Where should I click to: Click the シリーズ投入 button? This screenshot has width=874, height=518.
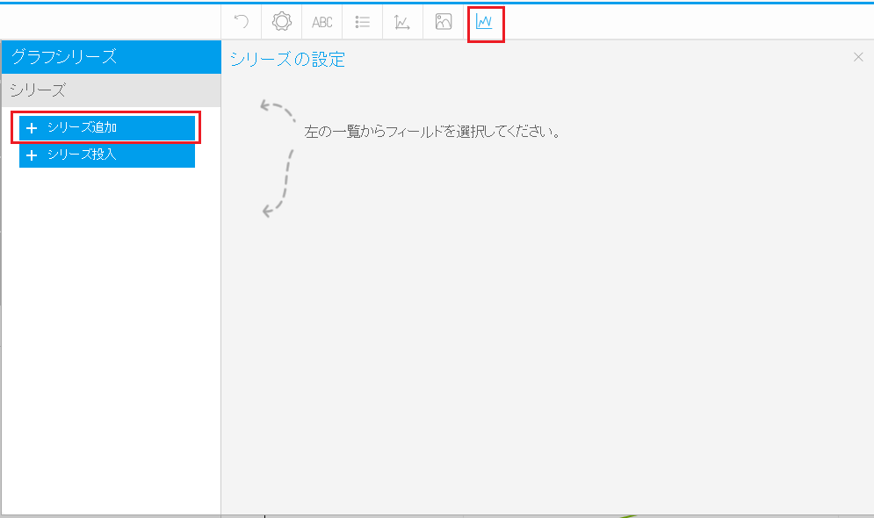coord(107,155)
